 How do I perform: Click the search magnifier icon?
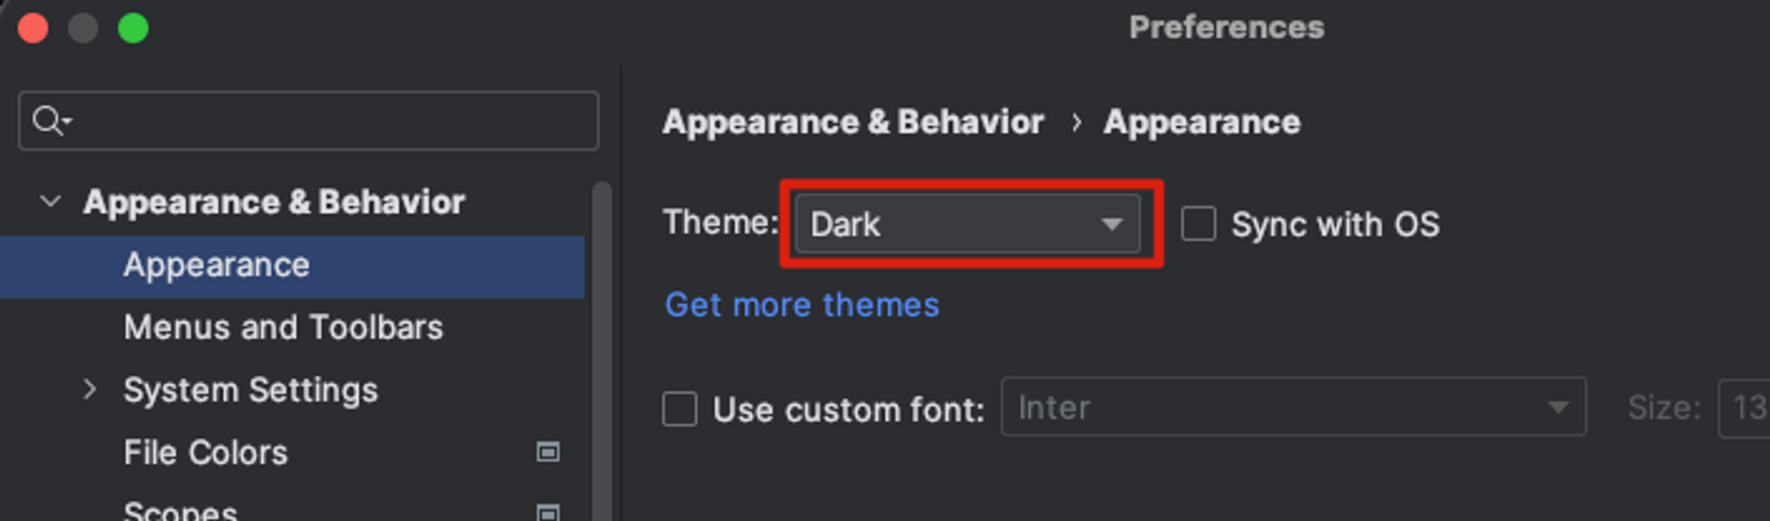tap(51, 120)
